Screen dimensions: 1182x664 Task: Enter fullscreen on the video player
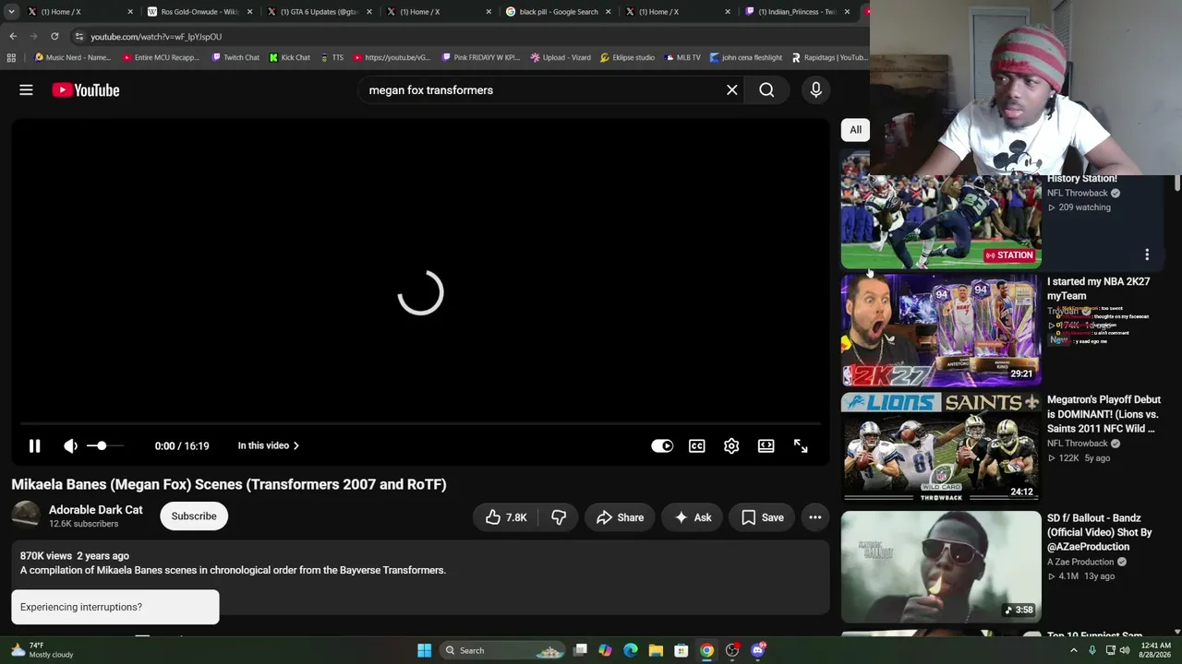point(801,445)
